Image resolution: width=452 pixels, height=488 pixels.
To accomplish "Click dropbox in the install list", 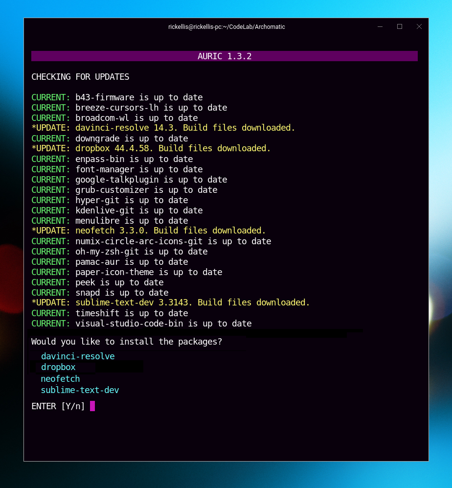I will pos(58,367).
